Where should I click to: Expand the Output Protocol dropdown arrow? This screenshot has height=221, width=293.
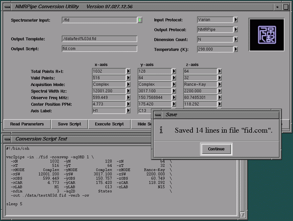236,30
